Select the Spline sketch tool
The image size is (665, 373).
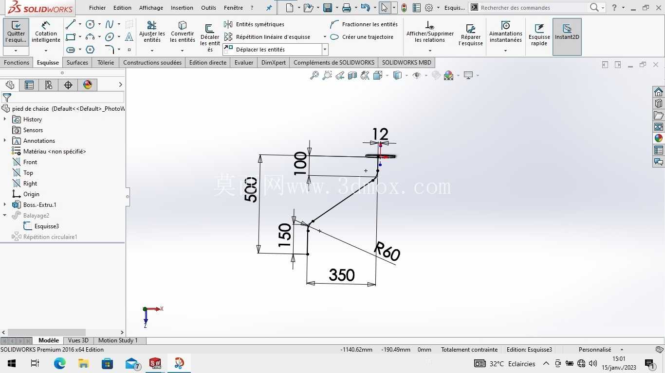[x=110, y=24]
